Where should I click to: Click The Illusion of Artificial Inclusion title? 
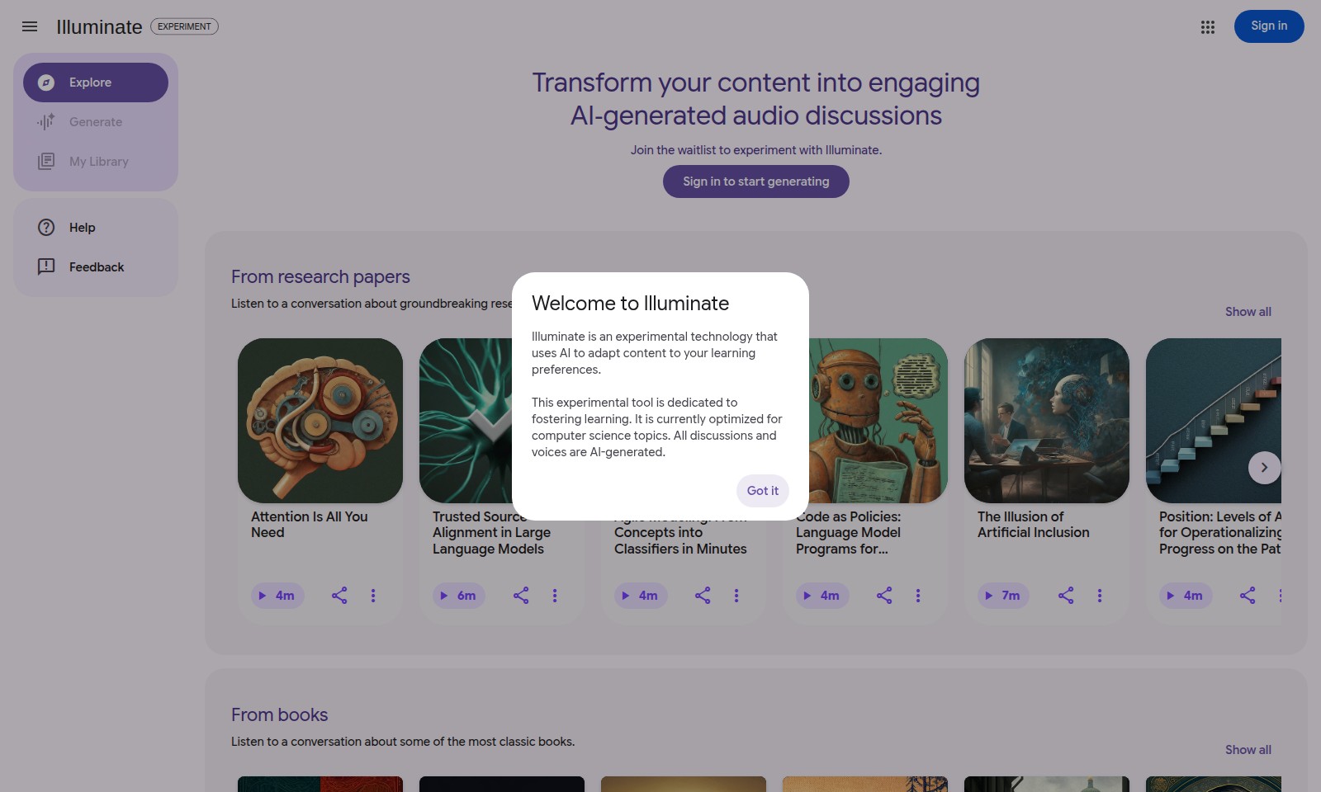[x=1034, y=525]
